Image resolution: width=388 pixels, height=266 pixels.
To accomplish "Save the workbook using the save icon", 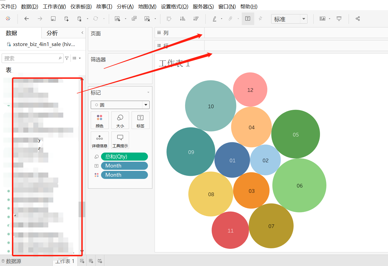I will point(53,19).
